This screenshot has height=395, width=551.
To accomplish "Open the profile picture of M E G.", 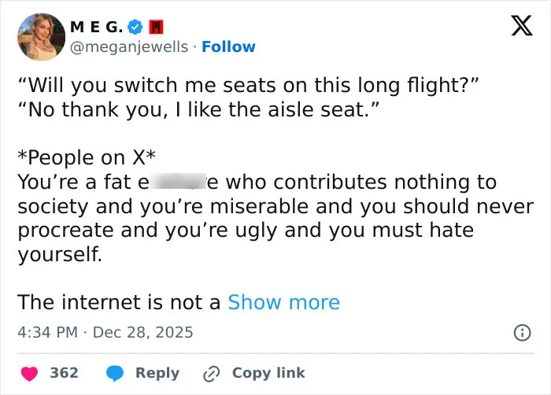I will (42, 37).
